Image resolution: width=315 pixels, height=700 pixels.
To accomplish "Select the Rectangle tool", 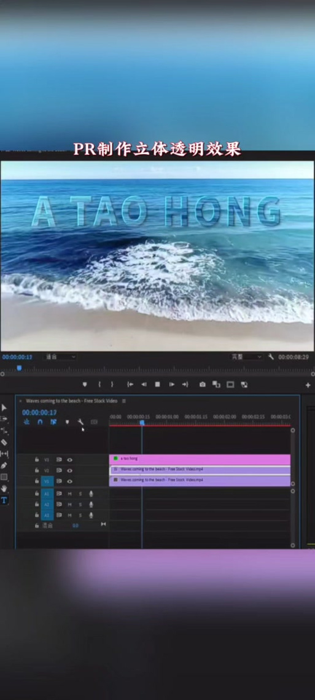I will 4,477.
